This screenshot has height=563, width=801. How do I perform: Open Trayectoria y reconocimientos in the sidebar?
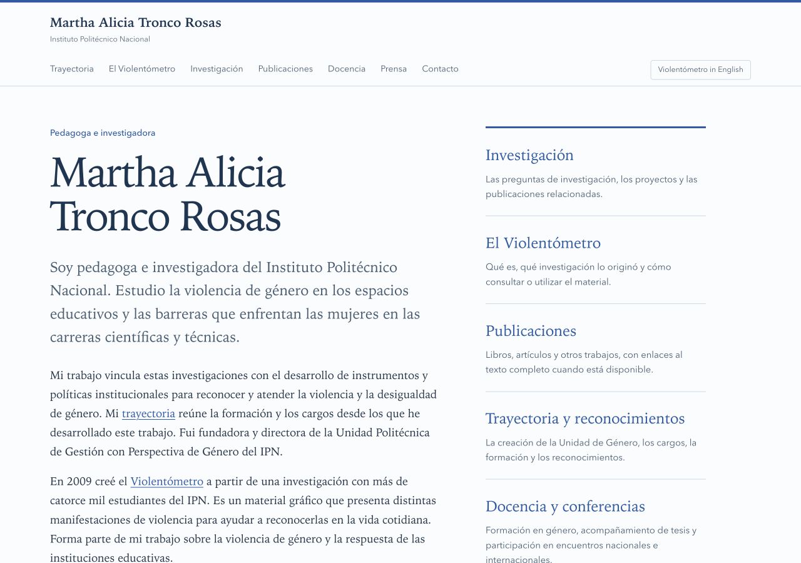click(x=585, y=418)
